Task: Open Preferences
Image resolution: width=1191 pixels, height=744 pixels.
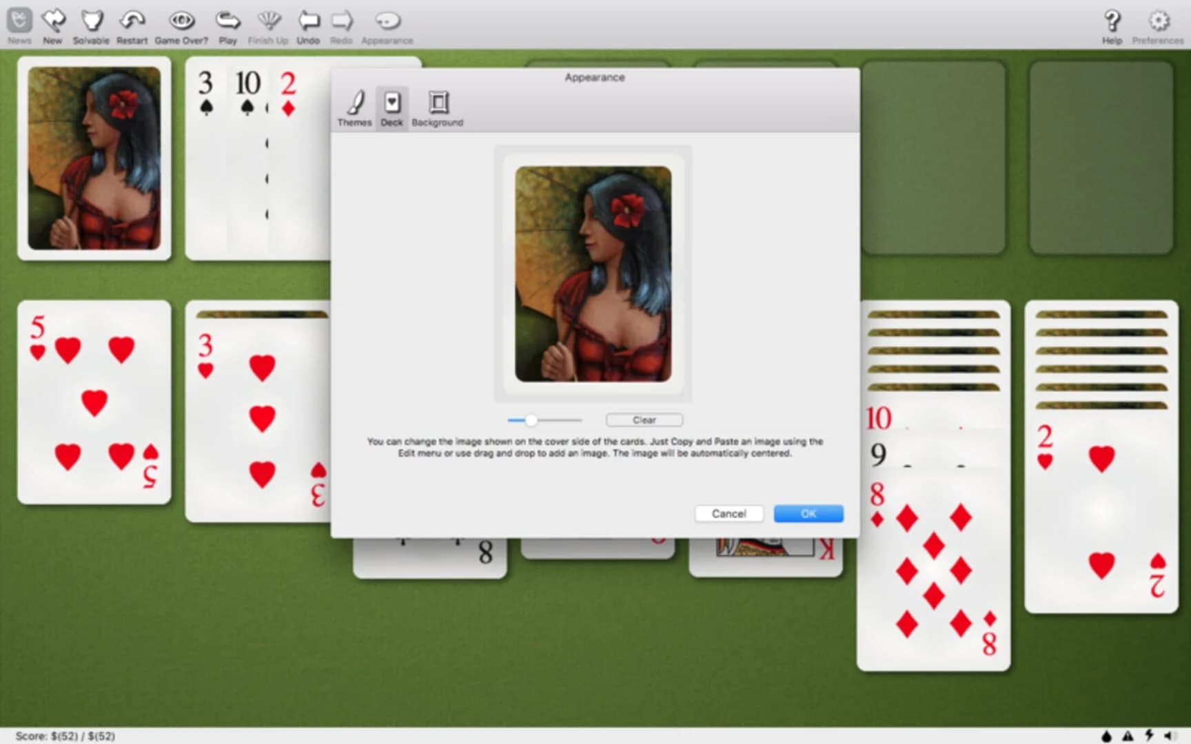Action: 1159,21
